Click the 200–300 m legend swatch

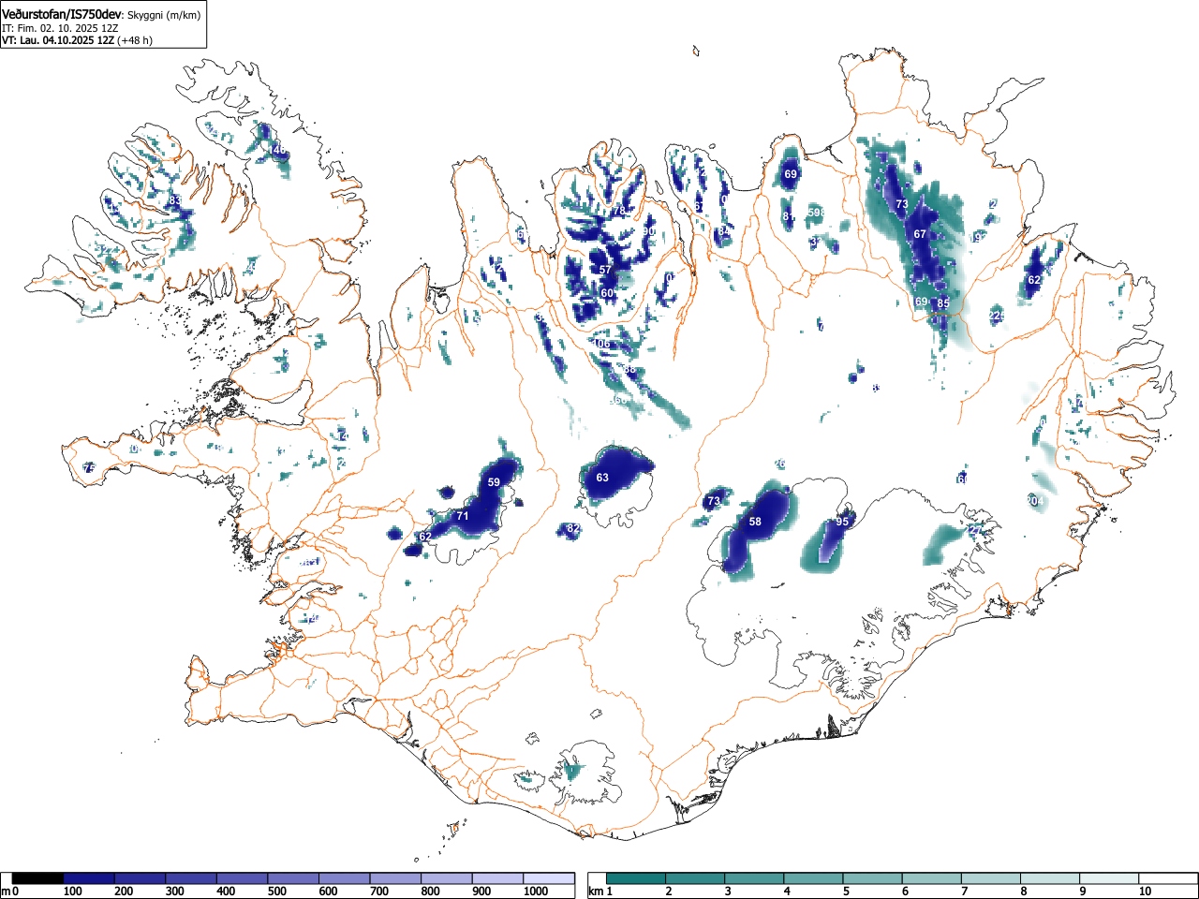coord(141,878)
